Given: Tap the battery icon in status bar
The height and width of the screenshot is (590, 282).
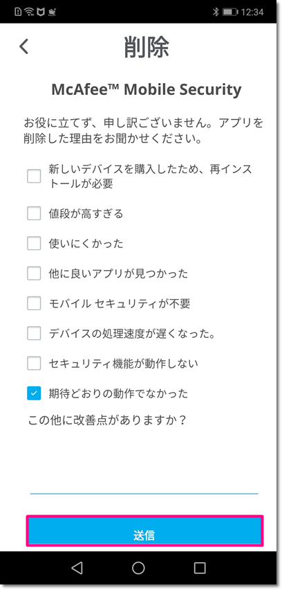Looking at the screenshot, I should click(x=229, y=12).
